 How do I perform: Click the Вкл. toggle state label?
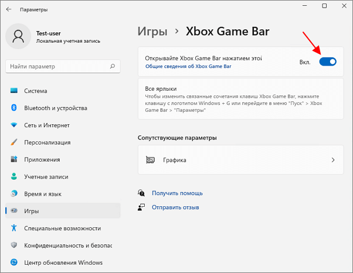point(305,62)
